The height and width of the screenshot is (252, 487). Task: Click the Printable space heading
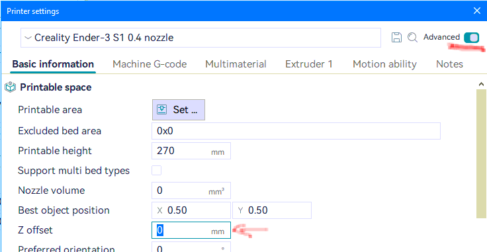click(56, 87)
